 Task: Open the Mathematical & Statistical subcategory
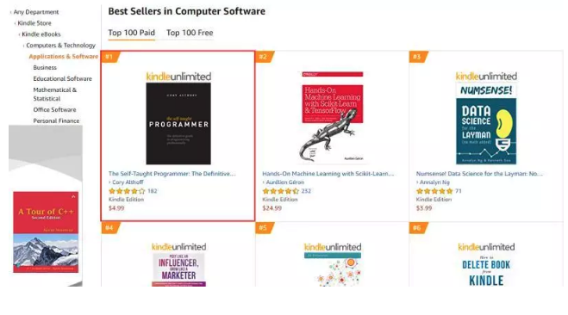[x=54, y=94]
